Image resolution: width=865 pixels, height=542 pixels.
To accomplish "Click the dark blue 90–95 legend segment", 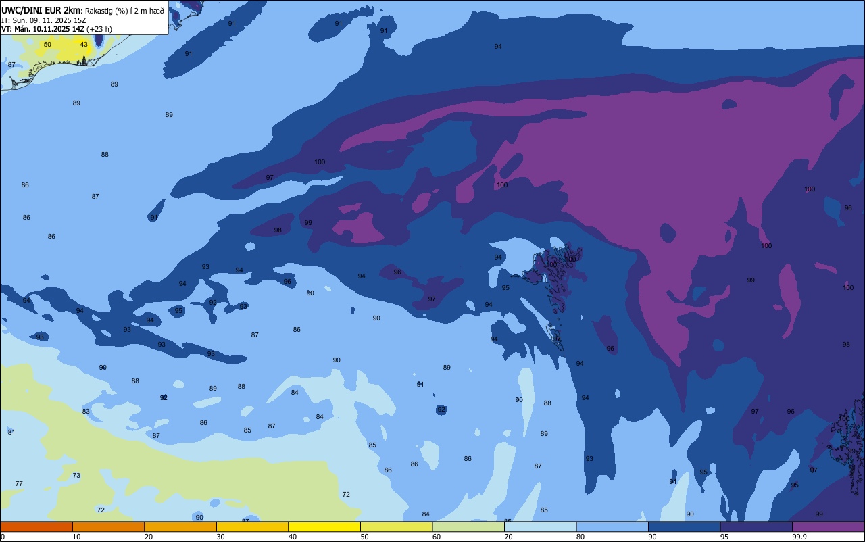I will 684,526.
